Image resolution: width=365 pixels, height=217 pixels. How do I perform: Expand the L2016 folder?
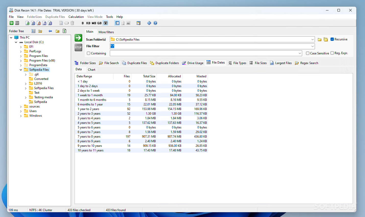[x=26, y=83]
